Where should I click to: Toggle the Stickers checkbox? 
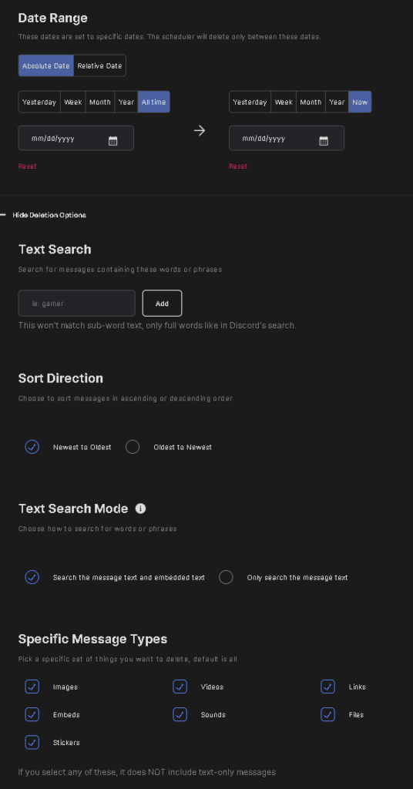pyautogui.click(x=32, y=742)
